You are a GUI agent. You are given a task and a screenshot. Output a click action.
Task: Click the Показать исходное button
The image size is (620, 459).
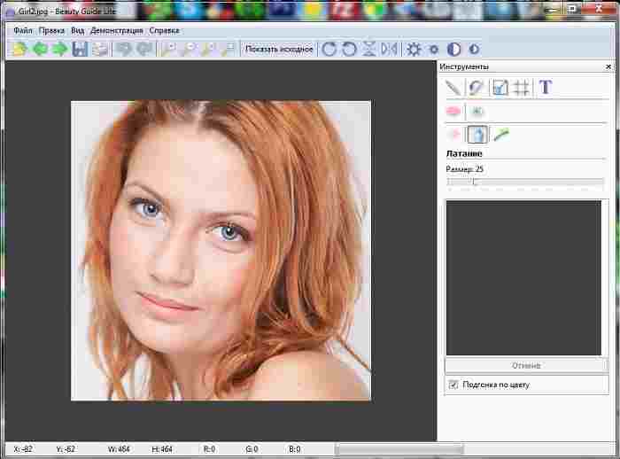[279, 49]
